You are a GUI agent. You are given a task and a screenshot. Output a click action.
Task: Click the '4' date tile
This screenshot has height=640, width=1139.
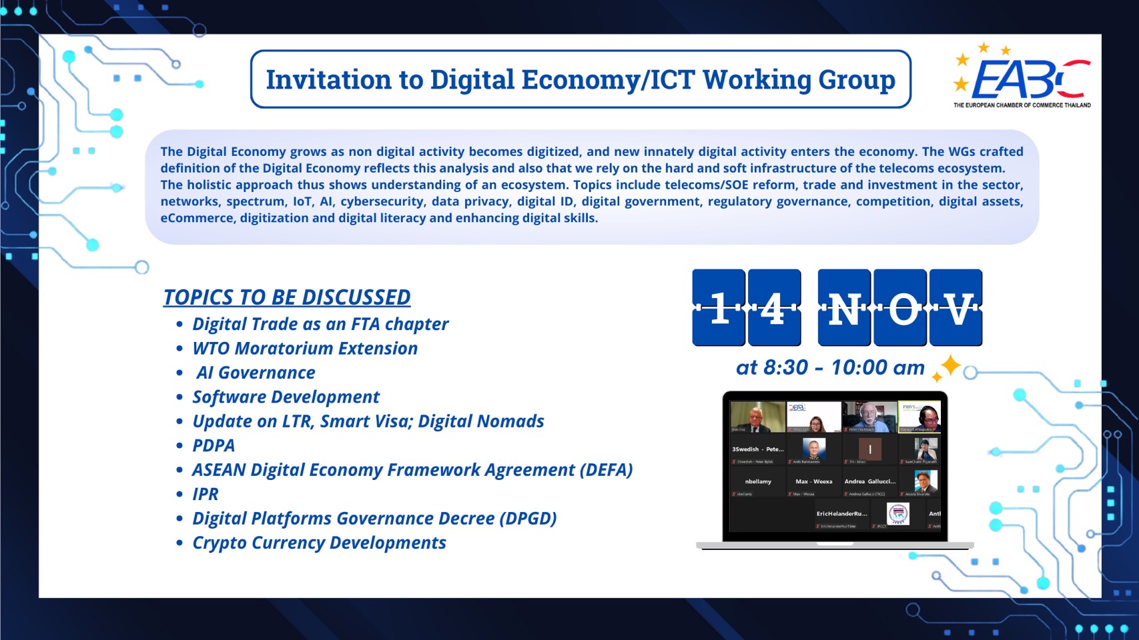[x=774, y=307]
